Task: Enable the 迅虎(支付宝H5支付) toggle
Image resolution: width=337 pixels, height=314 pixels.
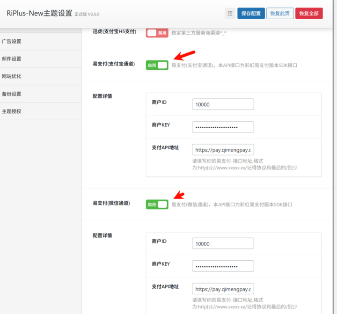Action: [x=157, y=33]
